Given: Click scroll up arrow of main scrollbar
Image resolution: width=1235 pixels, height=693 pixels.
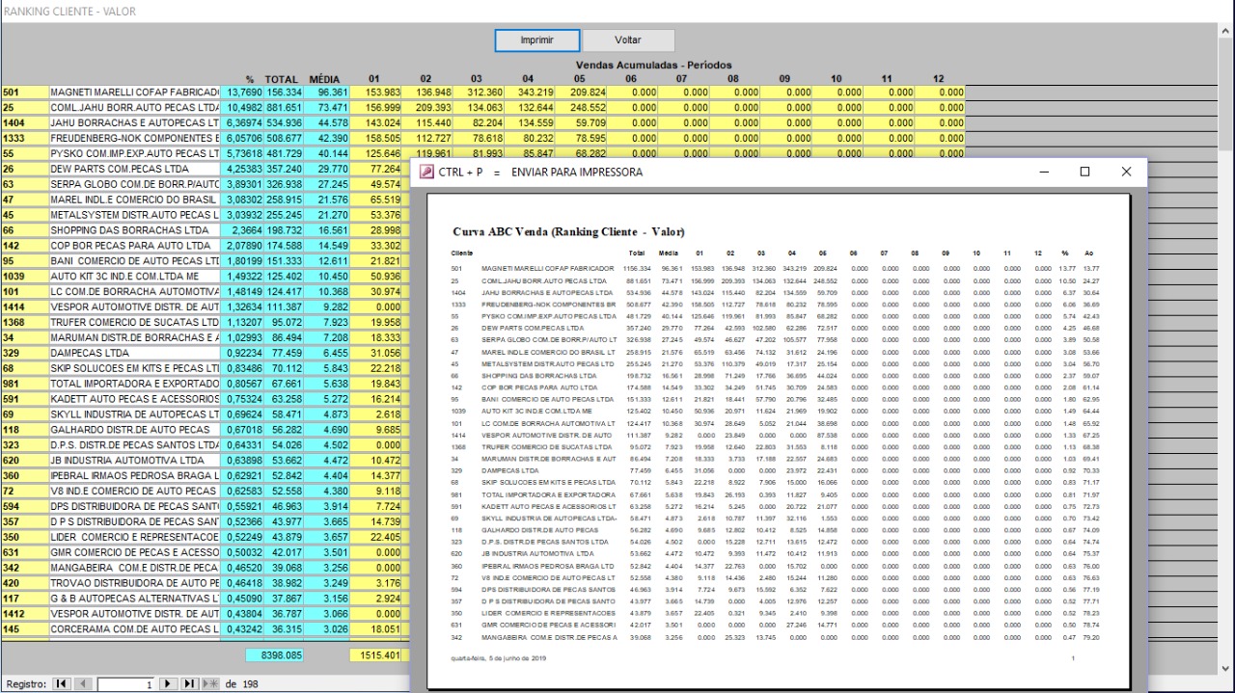Looking at the screenshot, I should pos(1226,31).
